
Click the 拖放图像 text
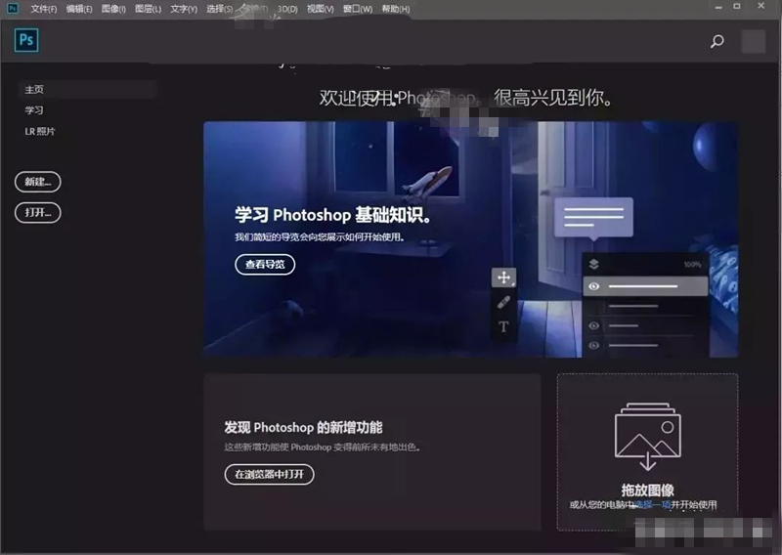647,490
